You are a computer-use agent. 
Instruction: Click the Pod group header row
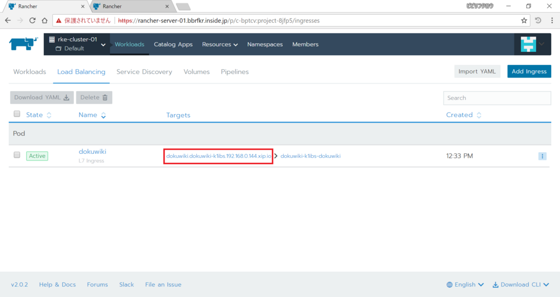[x=279, y=133]
